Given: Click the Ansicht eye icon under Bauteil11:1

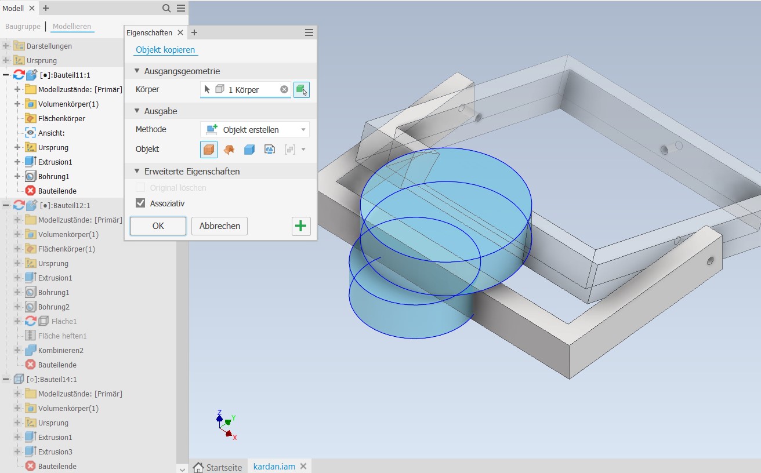Looking at the screenshot, I should point(30,133).
